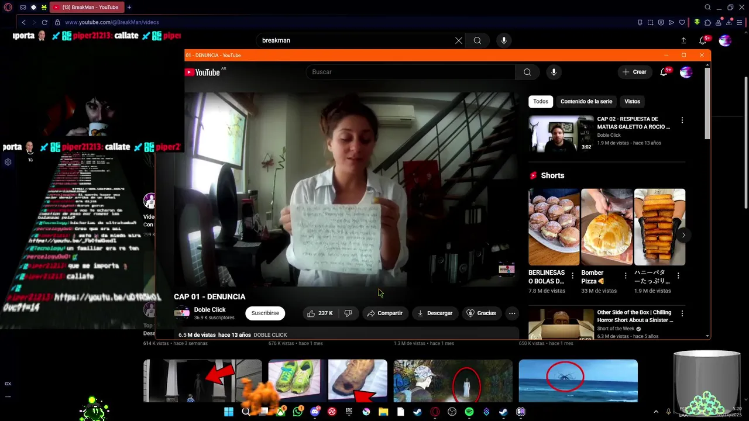The width and height of the screenshot is (749, 421).
Task: Like the video with 237 K button
Action: click(321, 313)
